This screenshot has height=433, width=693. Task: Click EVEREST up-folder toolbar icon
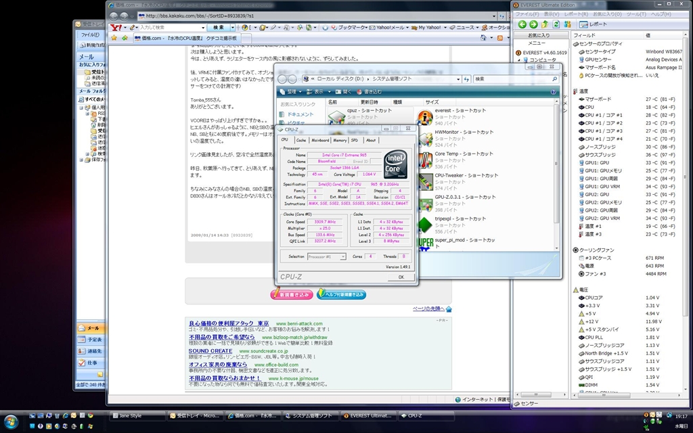pos(545,24)
